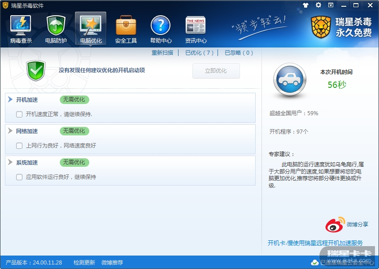Click the Weibo 微博分享 share icon

(x=335, y=225)
